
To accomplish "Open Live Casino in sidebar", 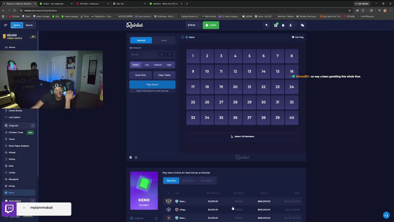I will [19, 117].
